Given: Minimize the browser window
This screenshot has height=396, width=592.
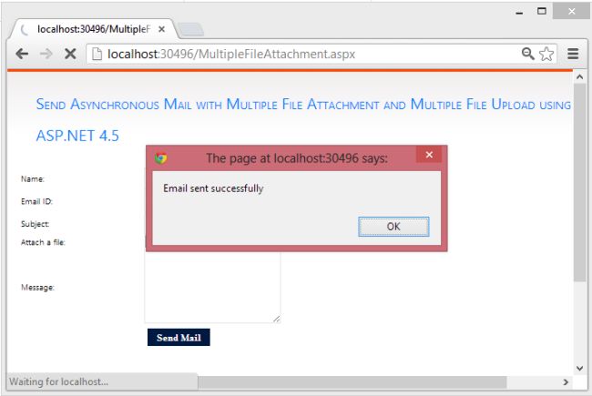Looking at the screenshot, I should [x=519, y=12].
